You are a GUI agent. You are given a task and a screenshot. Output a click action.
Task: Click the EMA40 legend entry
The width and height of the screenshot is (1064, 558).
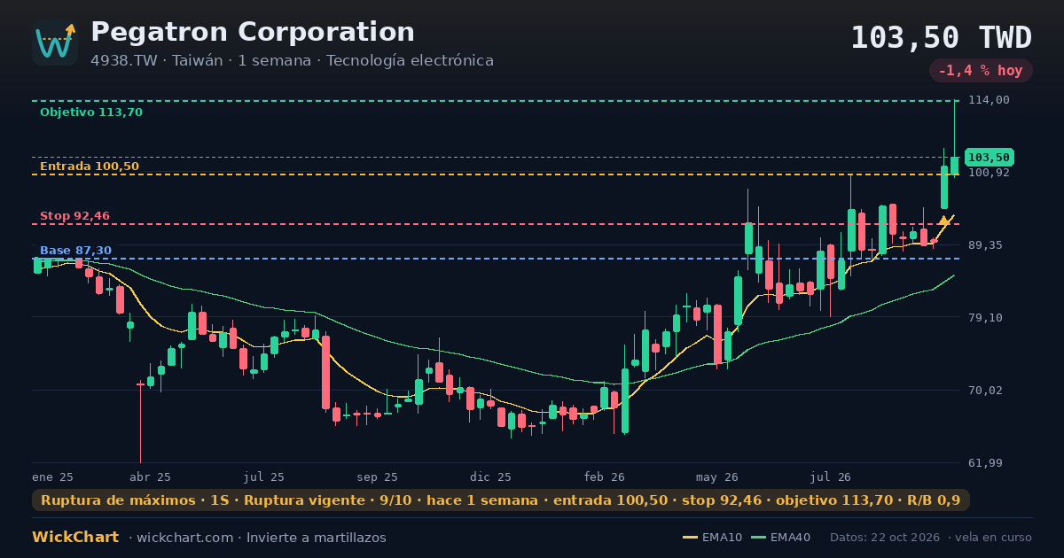coord(780,538)
